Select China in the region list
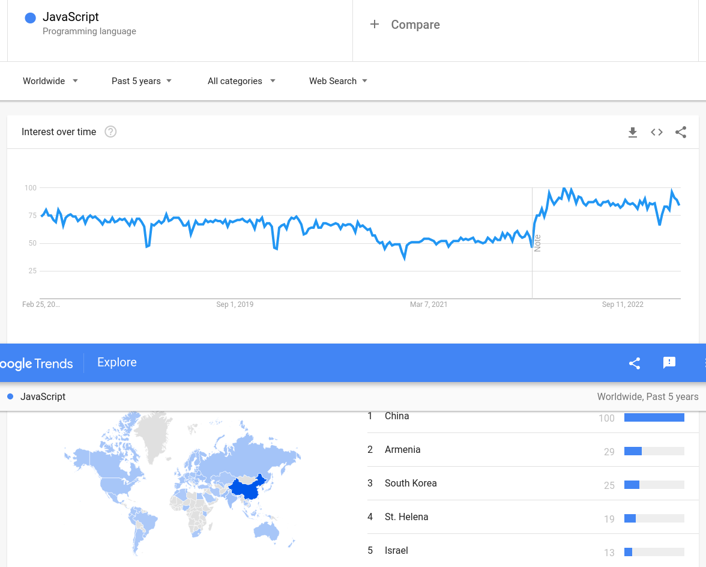 [397, 416]
